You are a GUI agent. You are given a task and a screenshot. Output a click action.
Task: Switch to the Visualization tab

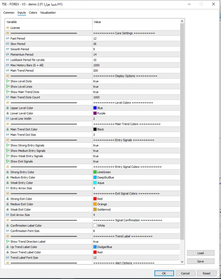tap(48, 13)
